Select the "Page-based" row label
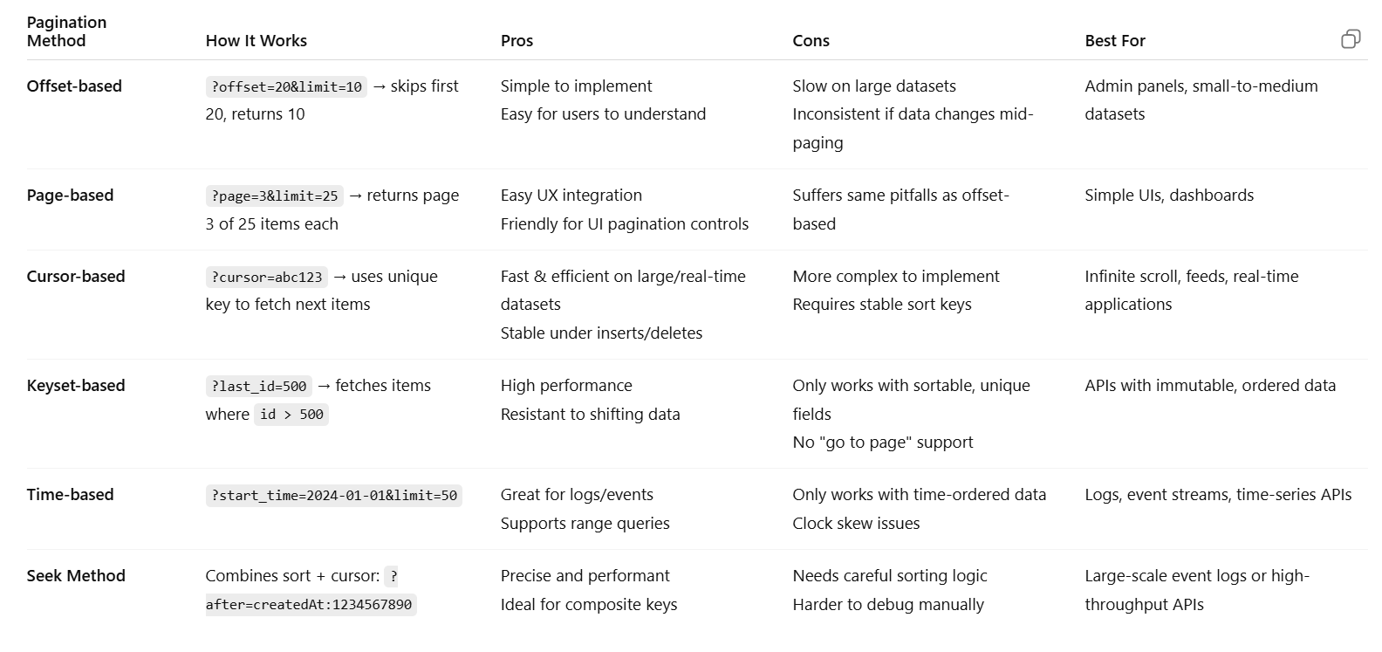The image size is (1382, 652). [70, 196]
